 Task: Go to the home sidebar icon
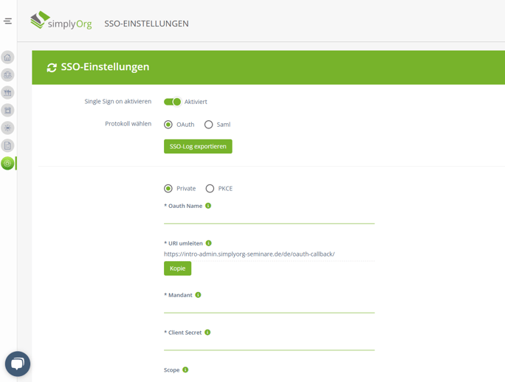(7, 58)
